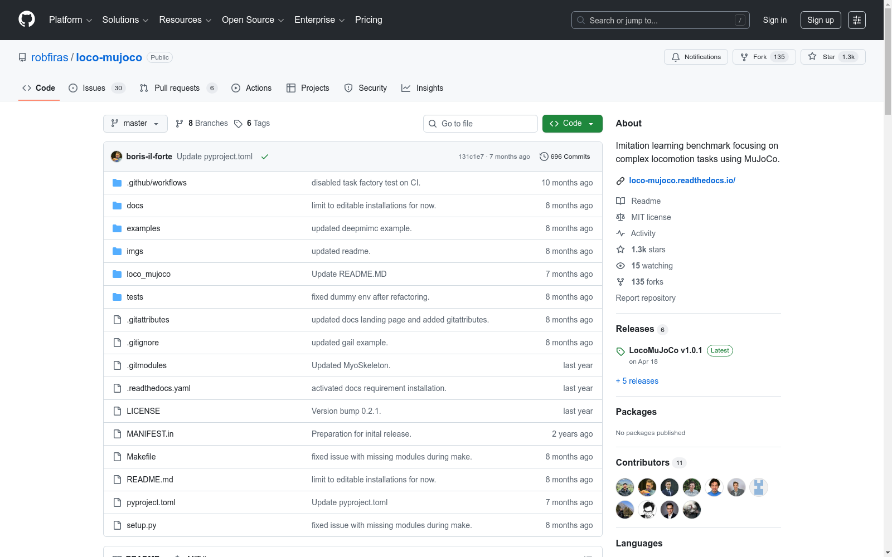This screenshot has width=892, height=557.
Task: Click the .readthedocs.yaml file icon
Action: pos(117,388)
